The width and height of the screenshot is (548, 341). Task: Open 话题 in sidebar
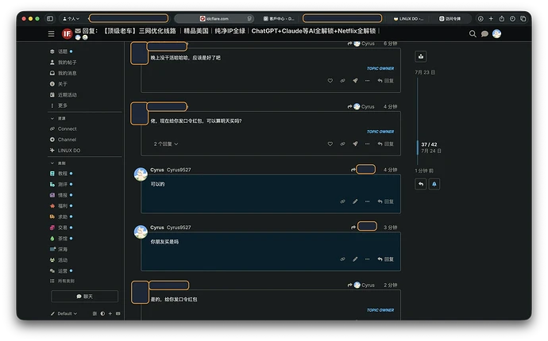point(61,52)
